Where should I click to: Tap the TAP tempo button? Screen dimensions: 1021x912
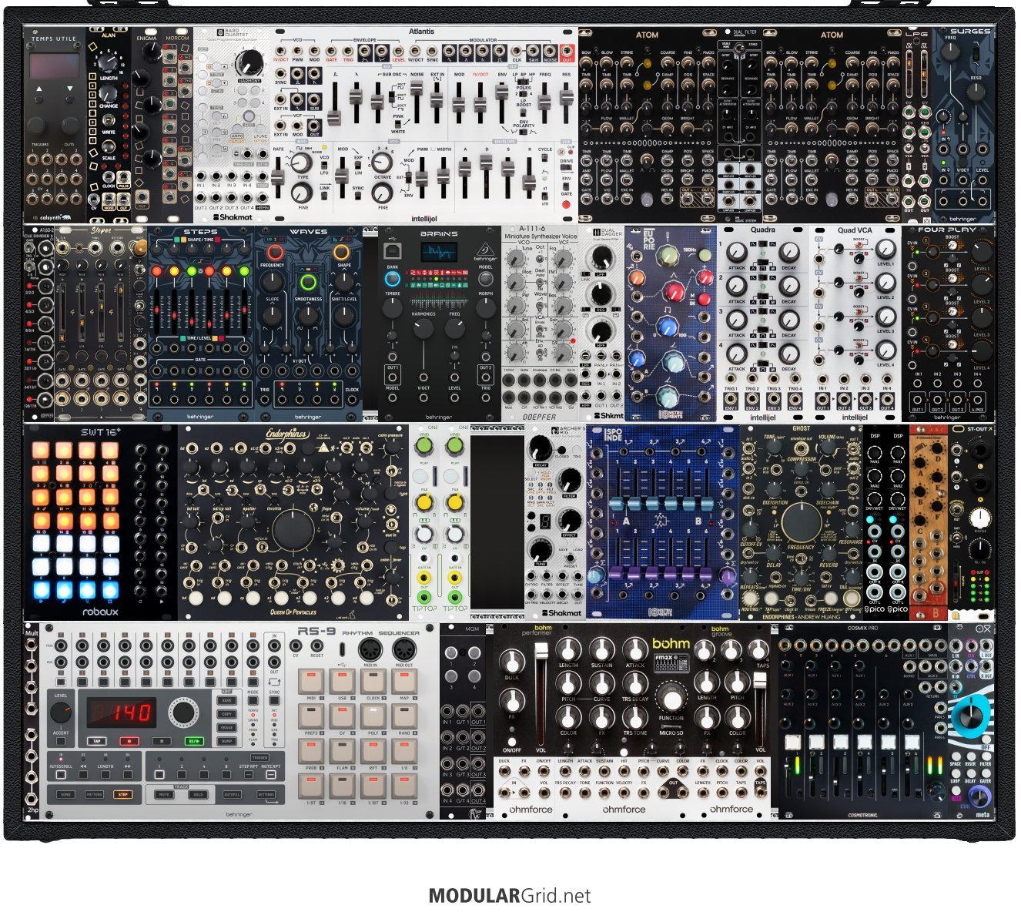point(97,741)
